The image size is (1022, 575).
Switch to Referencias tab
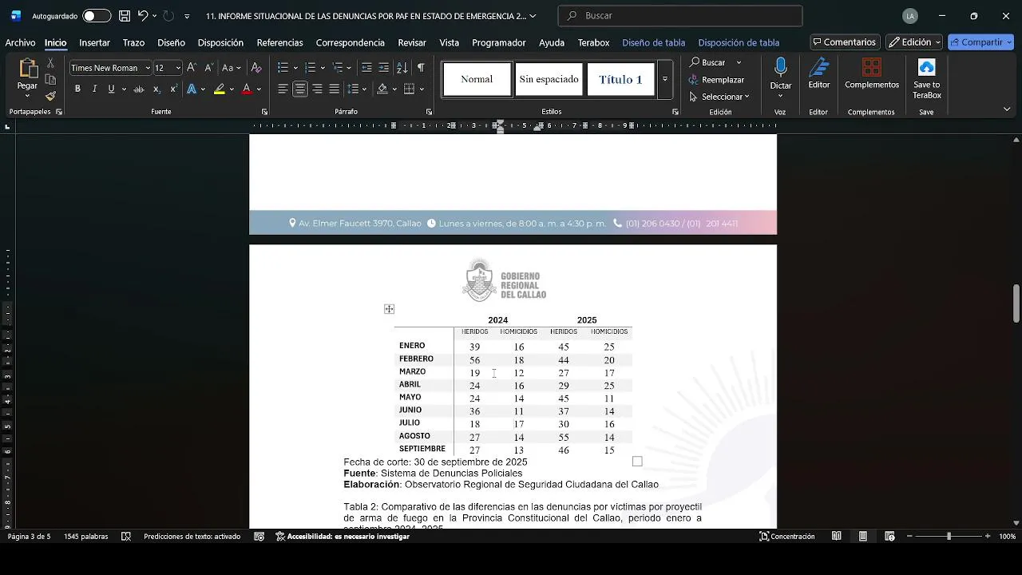tap(279, 42)
